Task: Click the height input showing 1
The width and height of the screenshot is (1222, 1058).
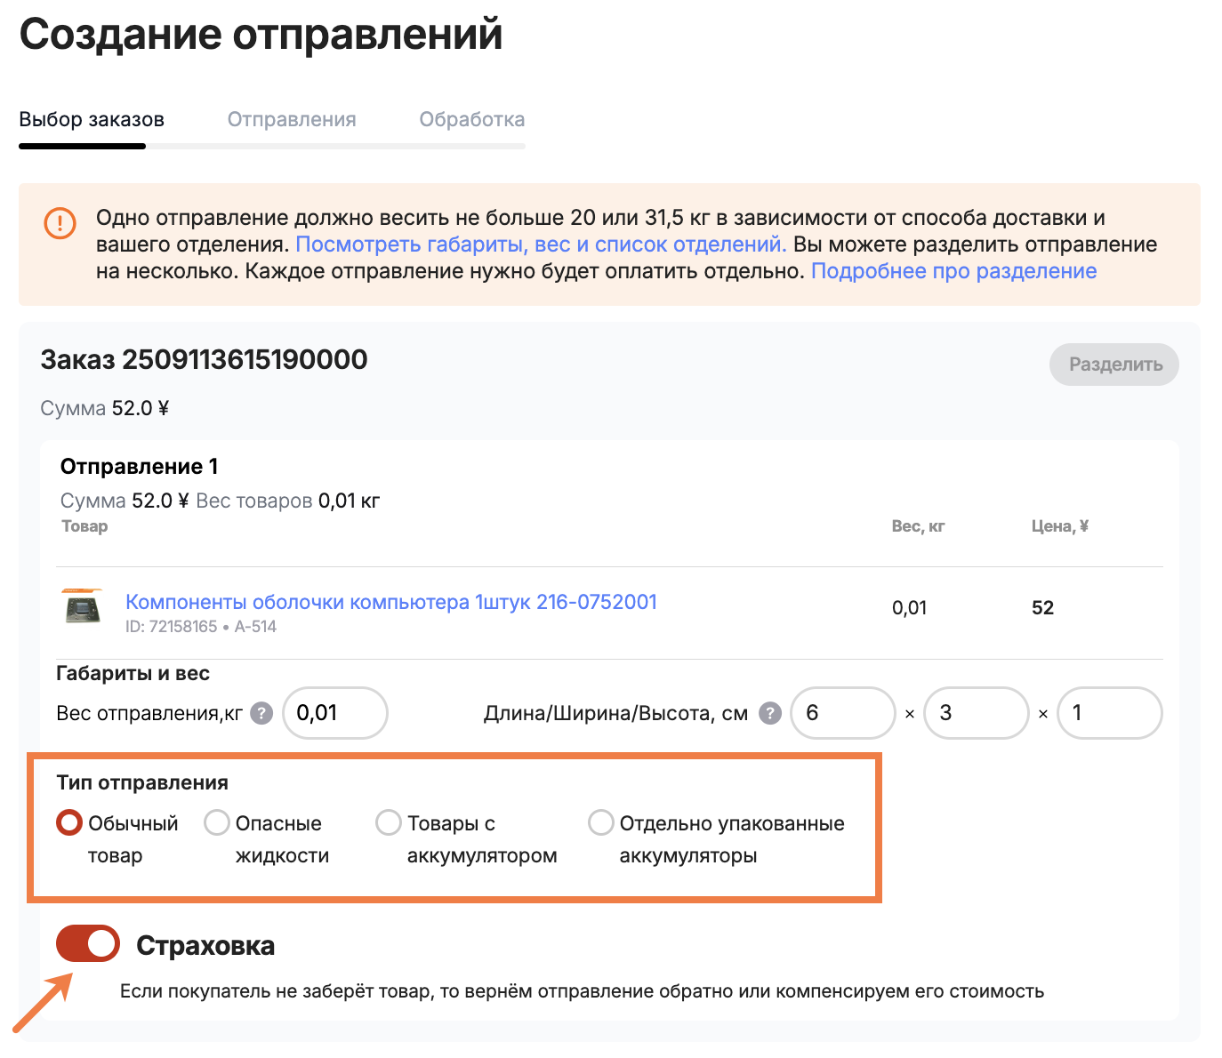Action: [x=1109, y=713]
